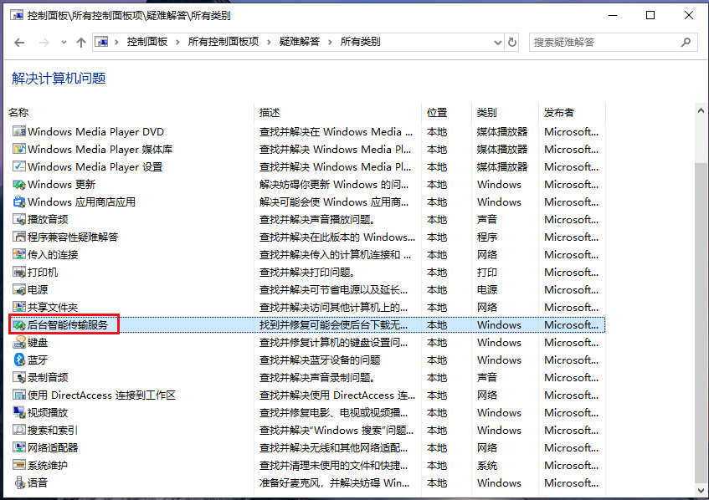Expand chevron after 疑难解答 breadcrumb
The width and height of the screenshot is (709, 500).
pyautogui.click(x=330, y=42)
